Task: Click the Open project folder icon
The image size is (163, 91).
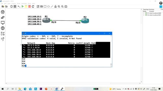Action: tap(6, 7)
